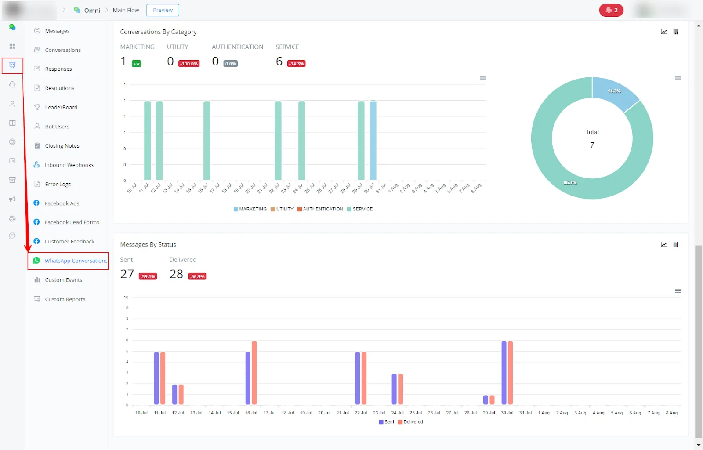The height and width of the screenshot is (450, 703).
Task: Select the megaphone broadcast icon in the left rail
Action: [12, 200]
